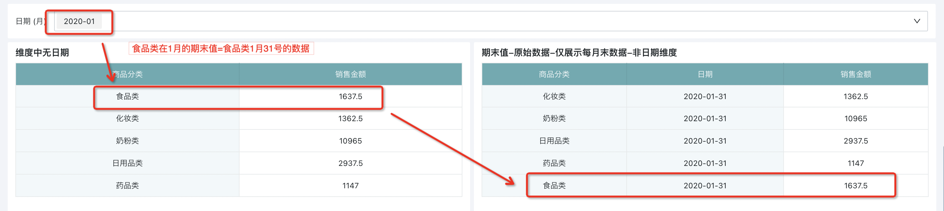Click the 日期 (月) filter label

pos(30,21)
